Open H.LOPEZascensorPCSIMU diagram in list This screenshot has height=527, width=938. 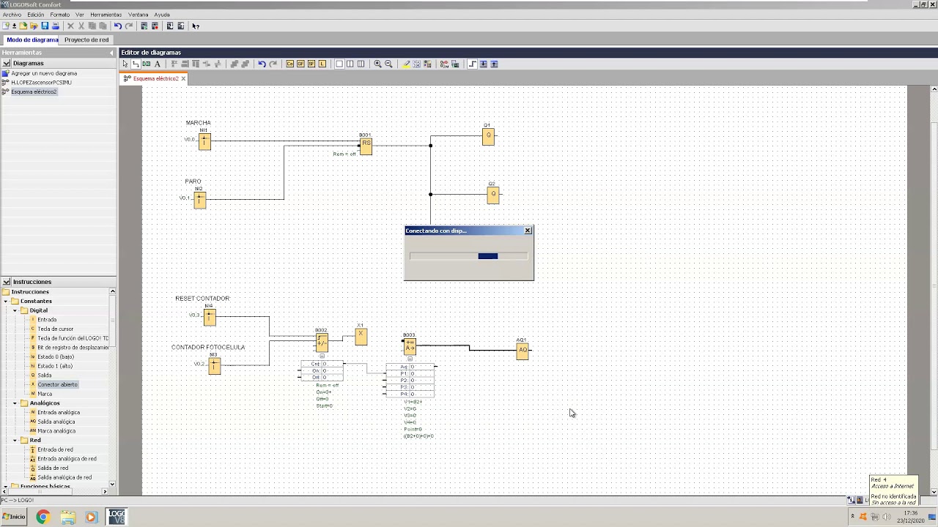(x=41, y=83)
